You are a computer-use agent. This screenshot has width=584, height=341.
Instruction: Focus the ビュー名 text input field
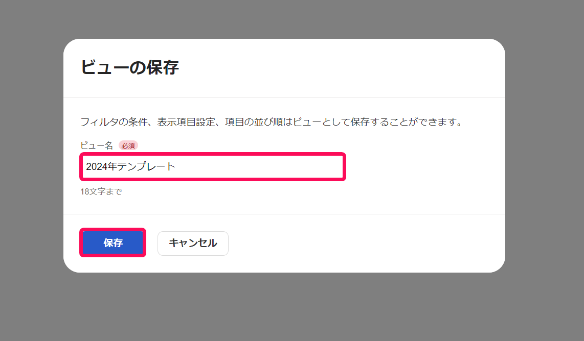point(213,166)
